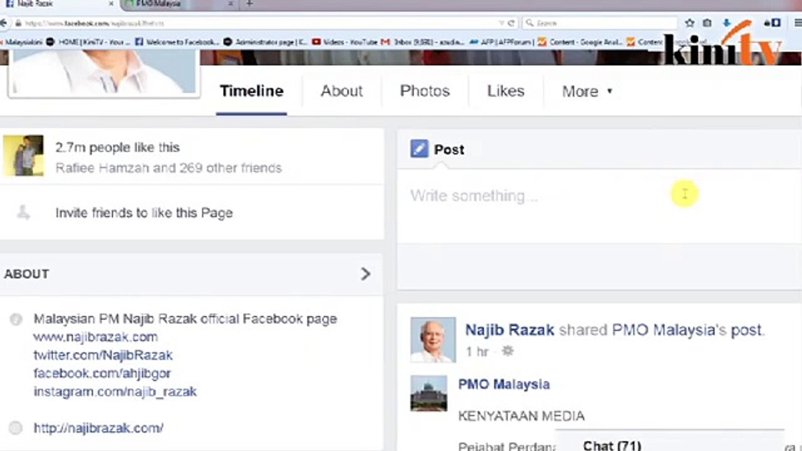
Task: Open the Videos - YouTube bookmark
Action: (x=345, y=42)
